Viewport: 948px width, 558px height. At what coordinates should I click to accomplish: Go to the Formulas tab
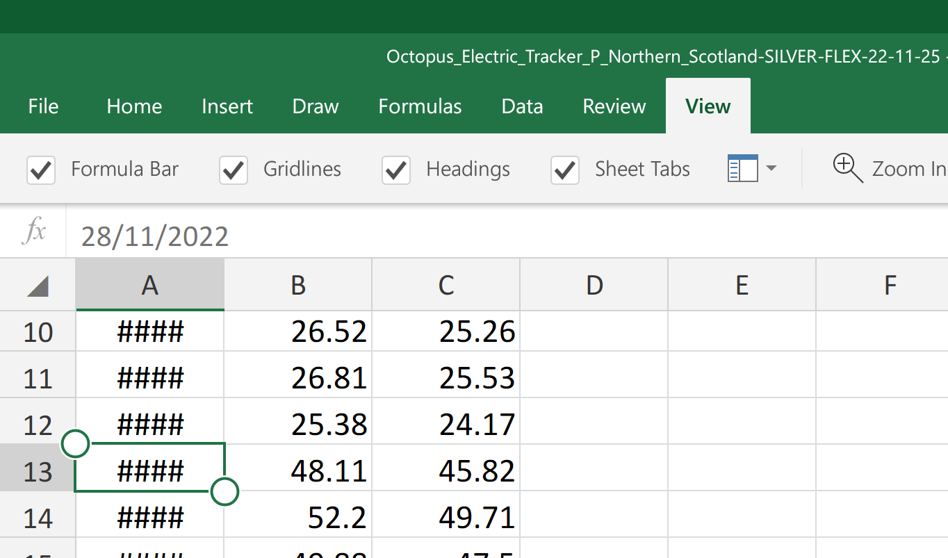(420, 106)
